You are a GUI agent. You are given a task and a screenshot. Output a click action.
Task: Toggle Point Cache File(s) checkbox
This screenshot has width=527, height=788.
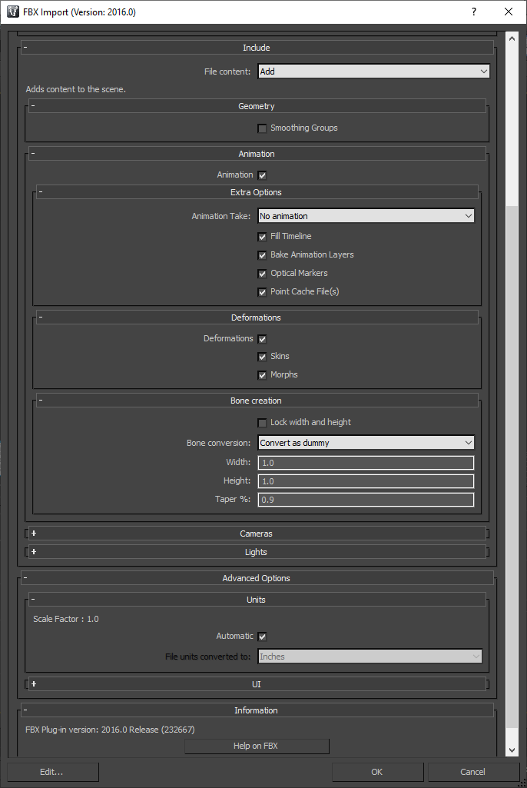pos(262,292)
